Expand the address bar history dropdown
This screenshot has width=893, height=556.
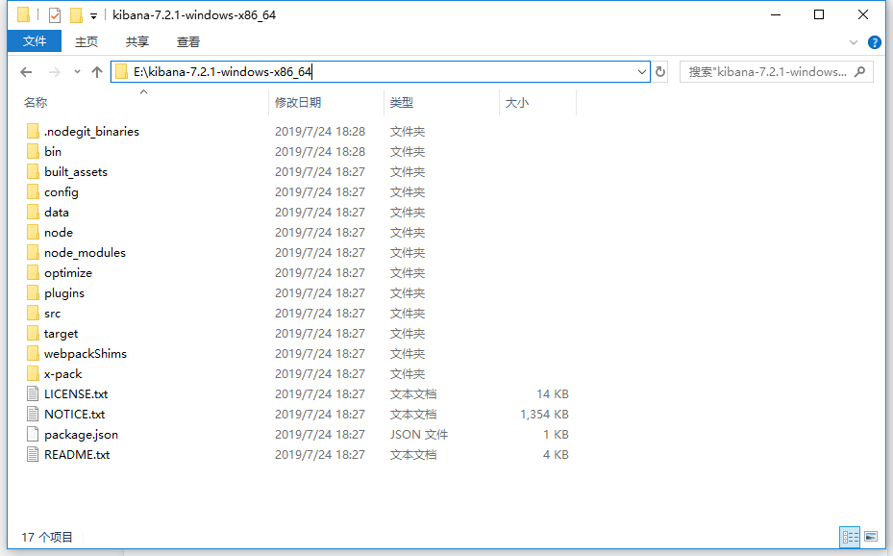642,72
